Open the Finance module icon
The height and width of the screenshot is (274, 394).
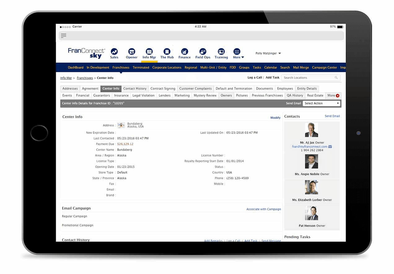[185, 52]
